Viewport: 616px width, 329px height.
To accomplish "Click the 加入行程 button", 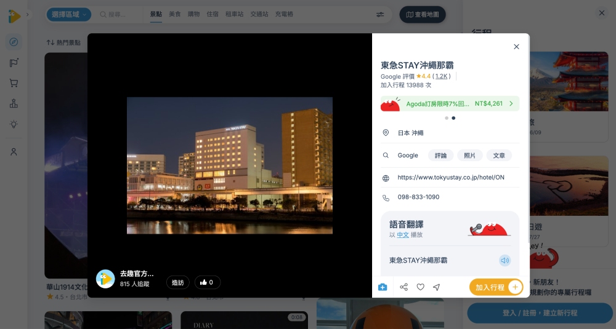I will click(x=496, y=287).
